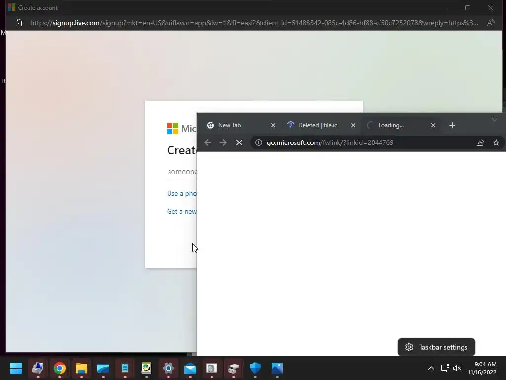Viewport: 506px width, 380px height.
Task: Click the Microsoft logo in signup card
Action: point(172,128)
